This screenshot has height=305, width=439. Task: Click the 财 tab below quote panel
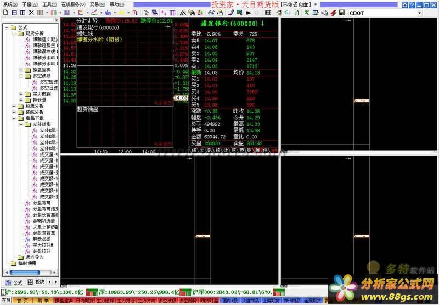(x=249, y=151)
